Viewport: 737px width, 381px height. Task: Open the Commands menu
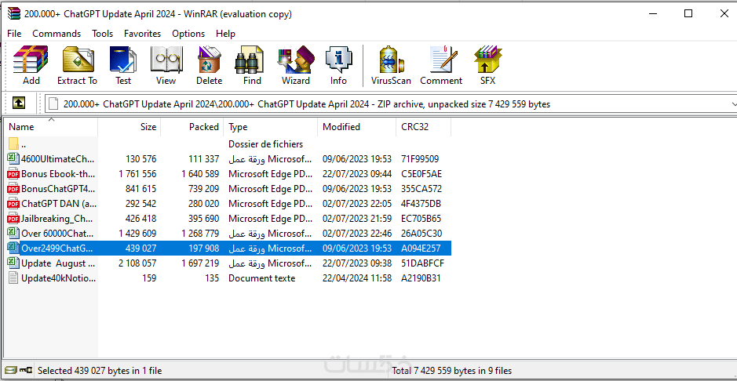[57, 34]
